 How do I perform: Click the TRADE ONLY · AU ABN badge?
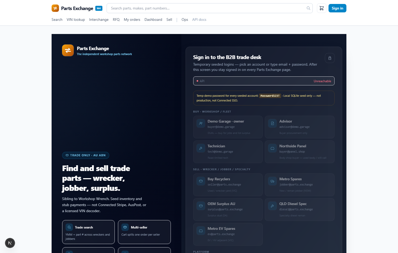pyautogui.click(x=86, y=155)
